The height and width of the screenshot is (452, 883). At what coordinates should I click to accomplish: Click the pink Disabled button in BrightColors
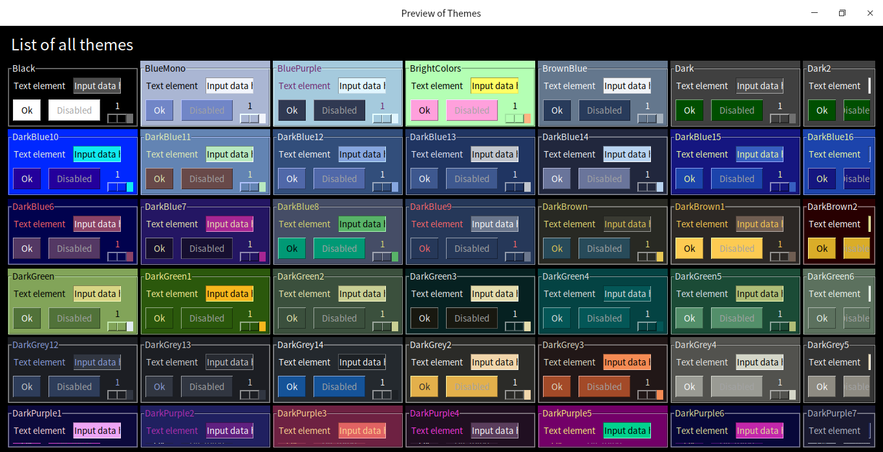pos(471,110)
